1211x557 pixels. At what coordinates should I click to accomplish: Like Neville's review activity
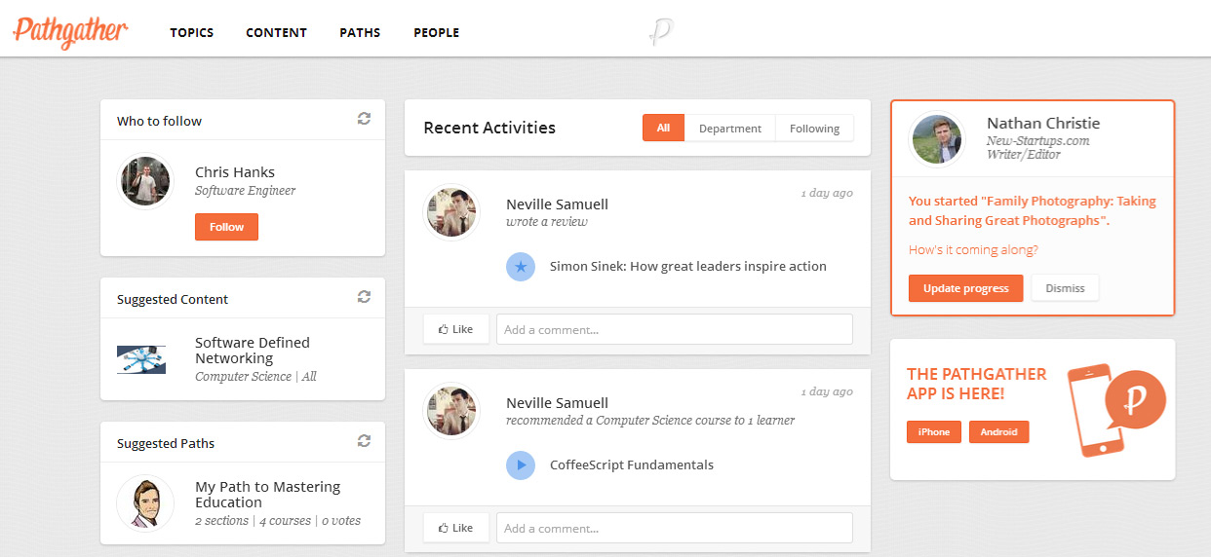coord(456,329)
